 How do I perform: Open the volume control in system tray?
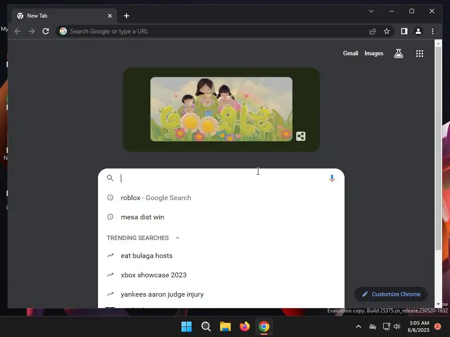(x=397, y=326)
